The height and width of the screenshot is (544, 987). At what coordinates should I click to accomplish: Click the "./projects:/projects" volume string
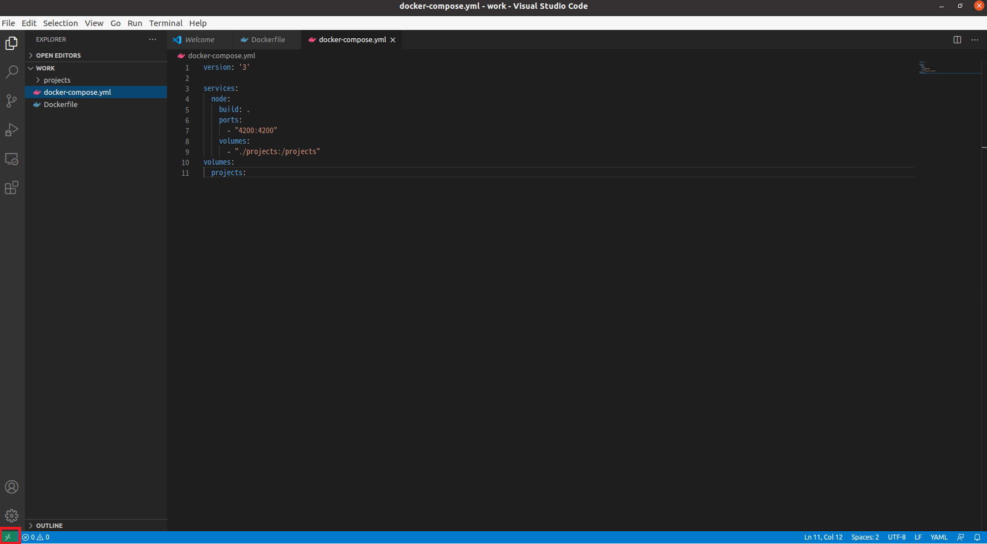pos(277,152)
